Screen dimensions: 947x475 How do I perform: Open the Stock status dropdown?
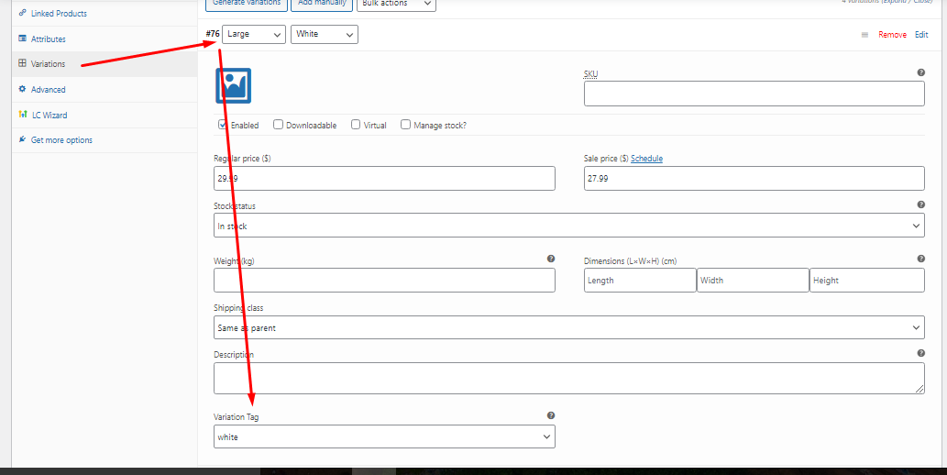pyautogui.click(x=568, y=226)
